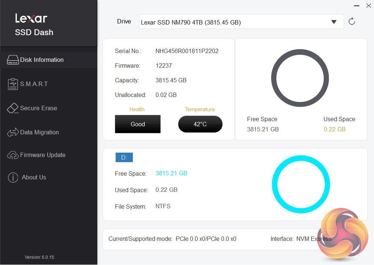Click the S.M.A.R.T clipboard icon
The width and height of the screenshot is (374, 265).
tap(13, 84)
